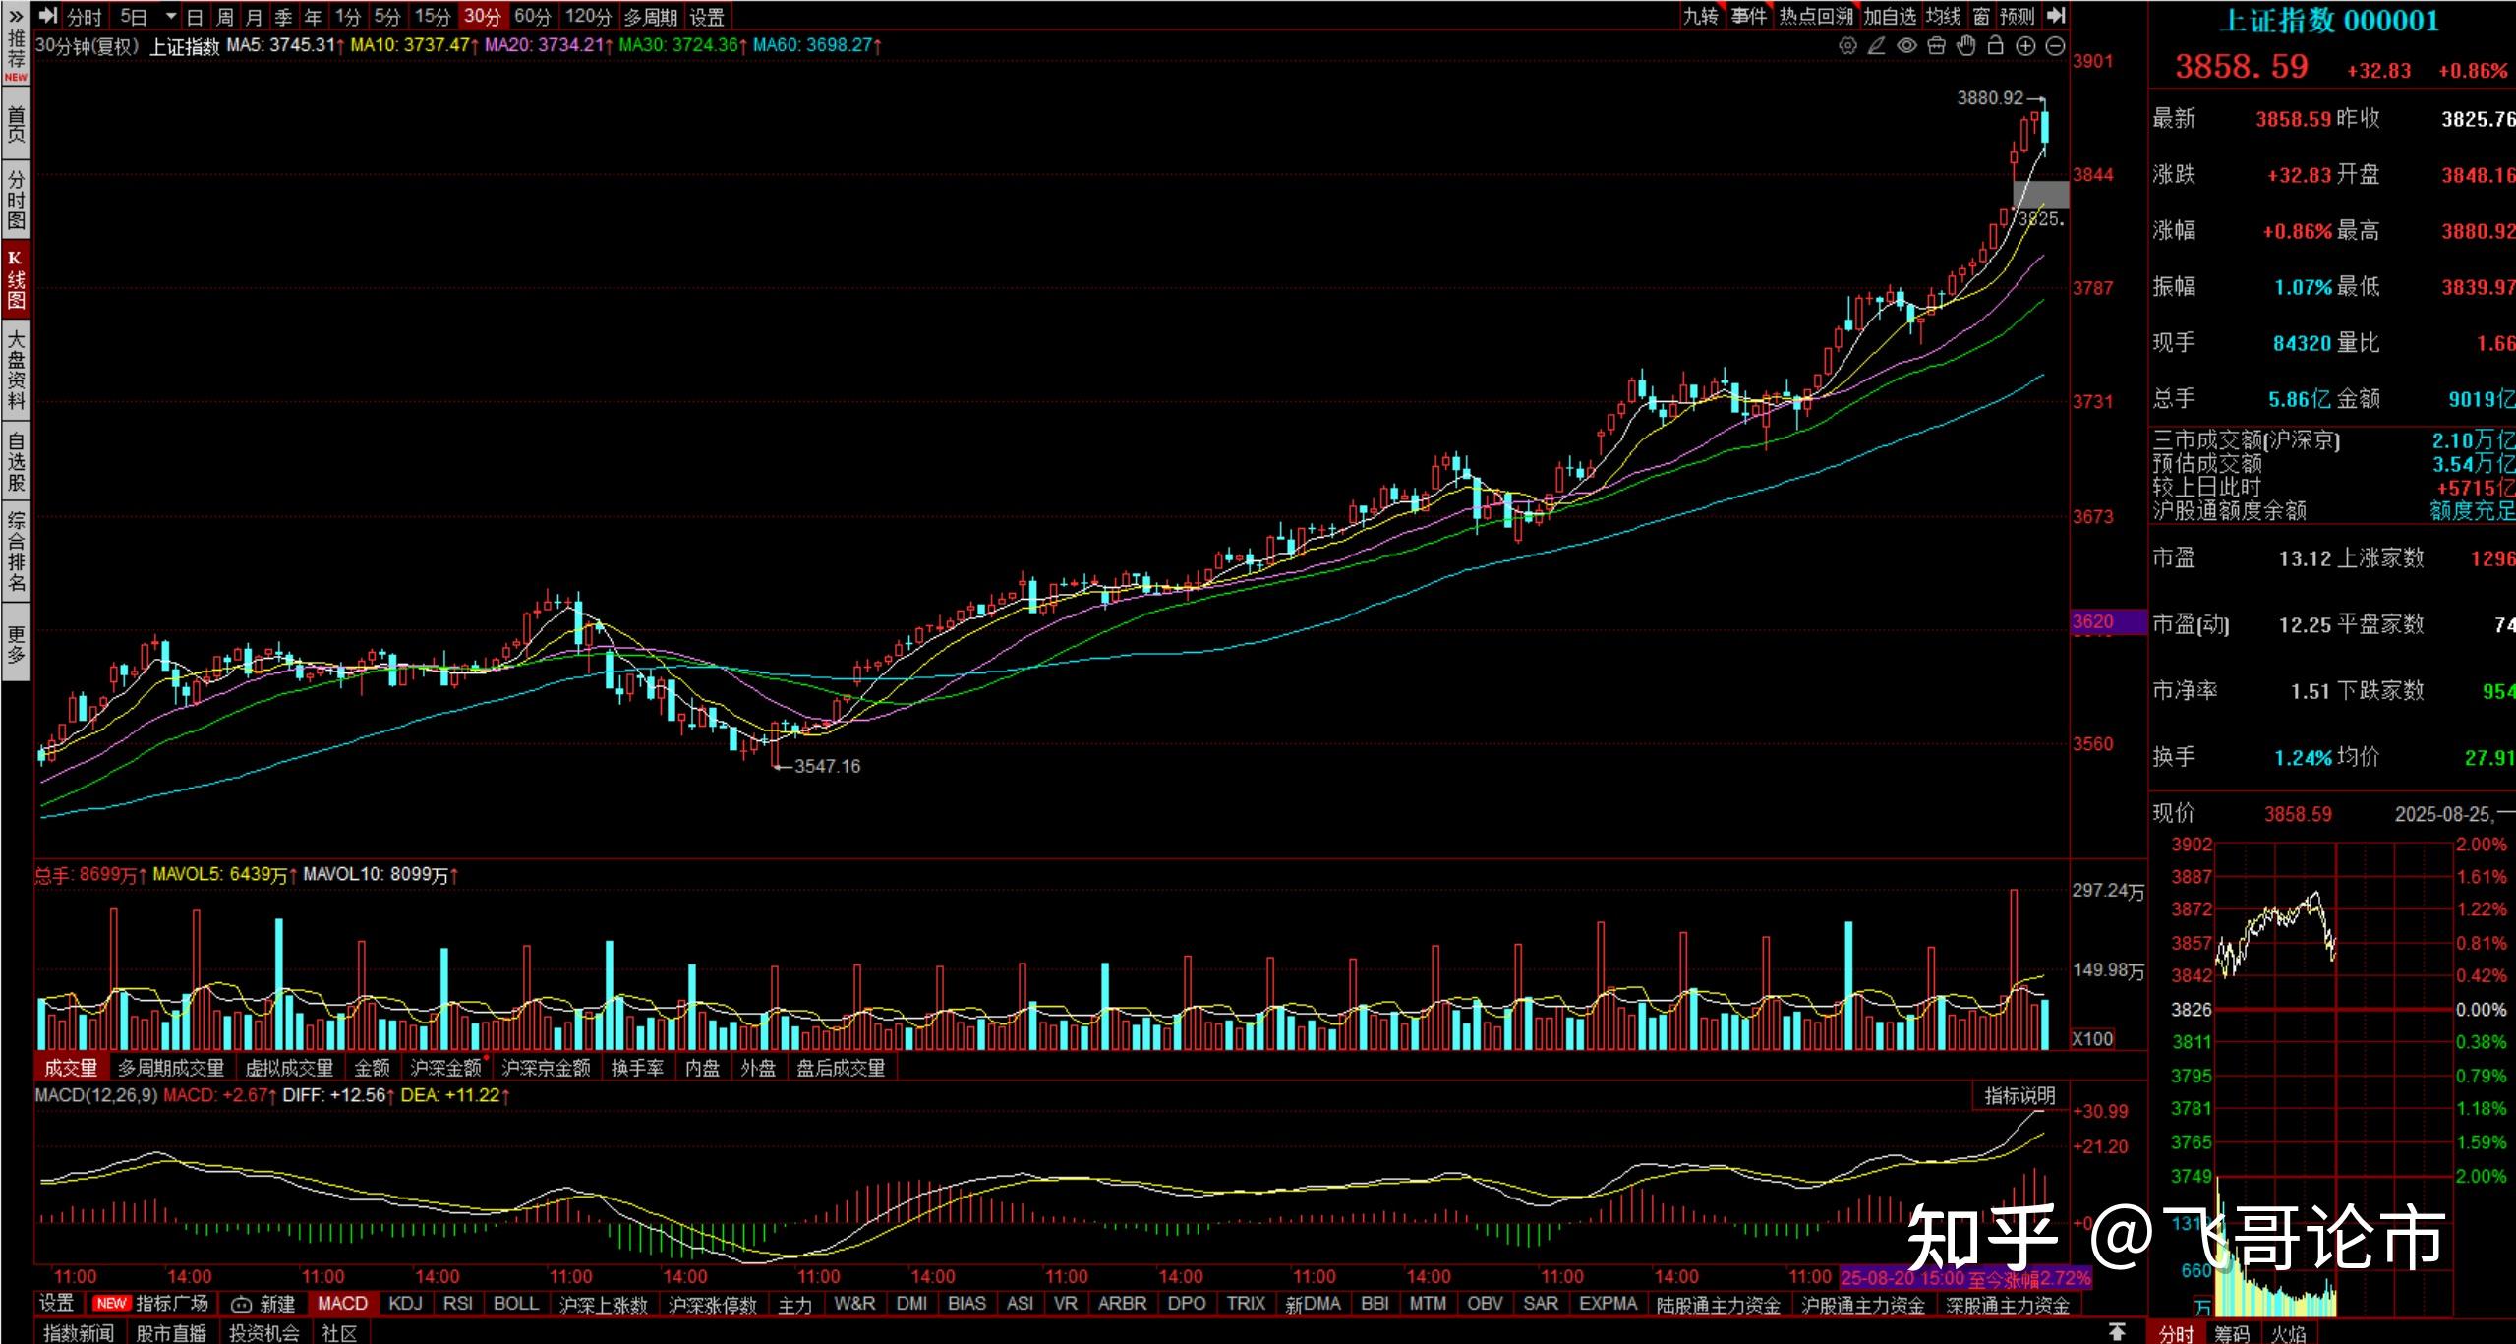Switch to the 60分 period tab
The image size is (2516, 1344).
click(x=533, y=16)
